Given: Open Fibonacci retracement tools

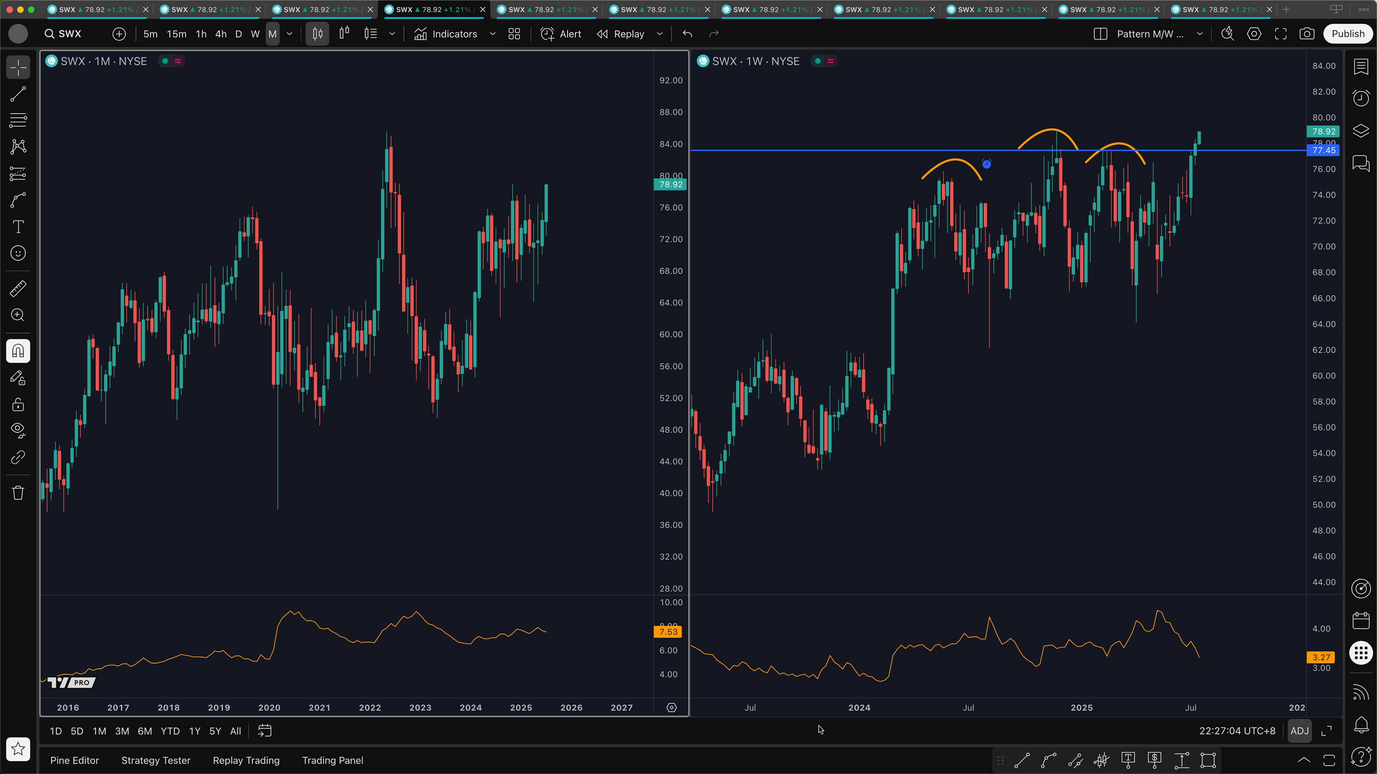Looking at the screenshot, I should point(18,120).
